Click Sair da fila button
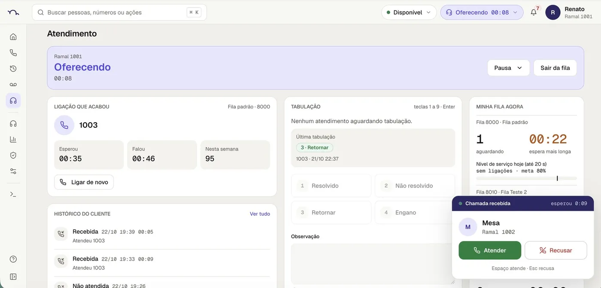601x288 pixels. coord(555,68)
